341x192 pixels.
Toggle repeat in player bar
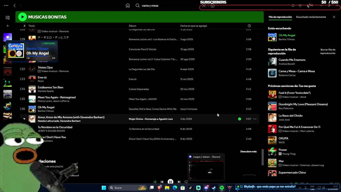[186, 182]
